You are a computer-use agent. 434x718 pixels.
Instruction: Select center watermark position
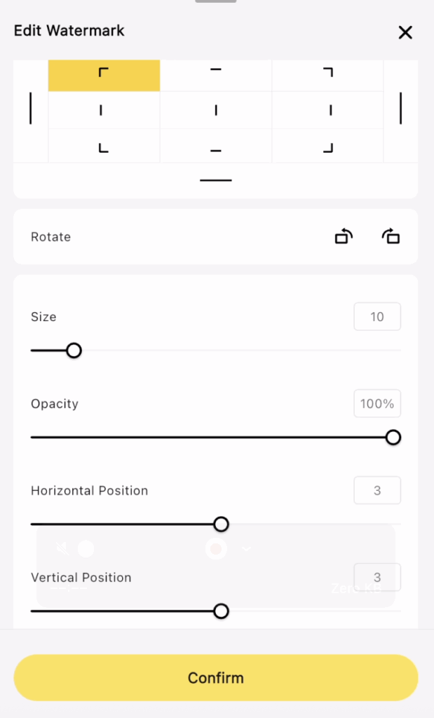[x=216, y=110]
